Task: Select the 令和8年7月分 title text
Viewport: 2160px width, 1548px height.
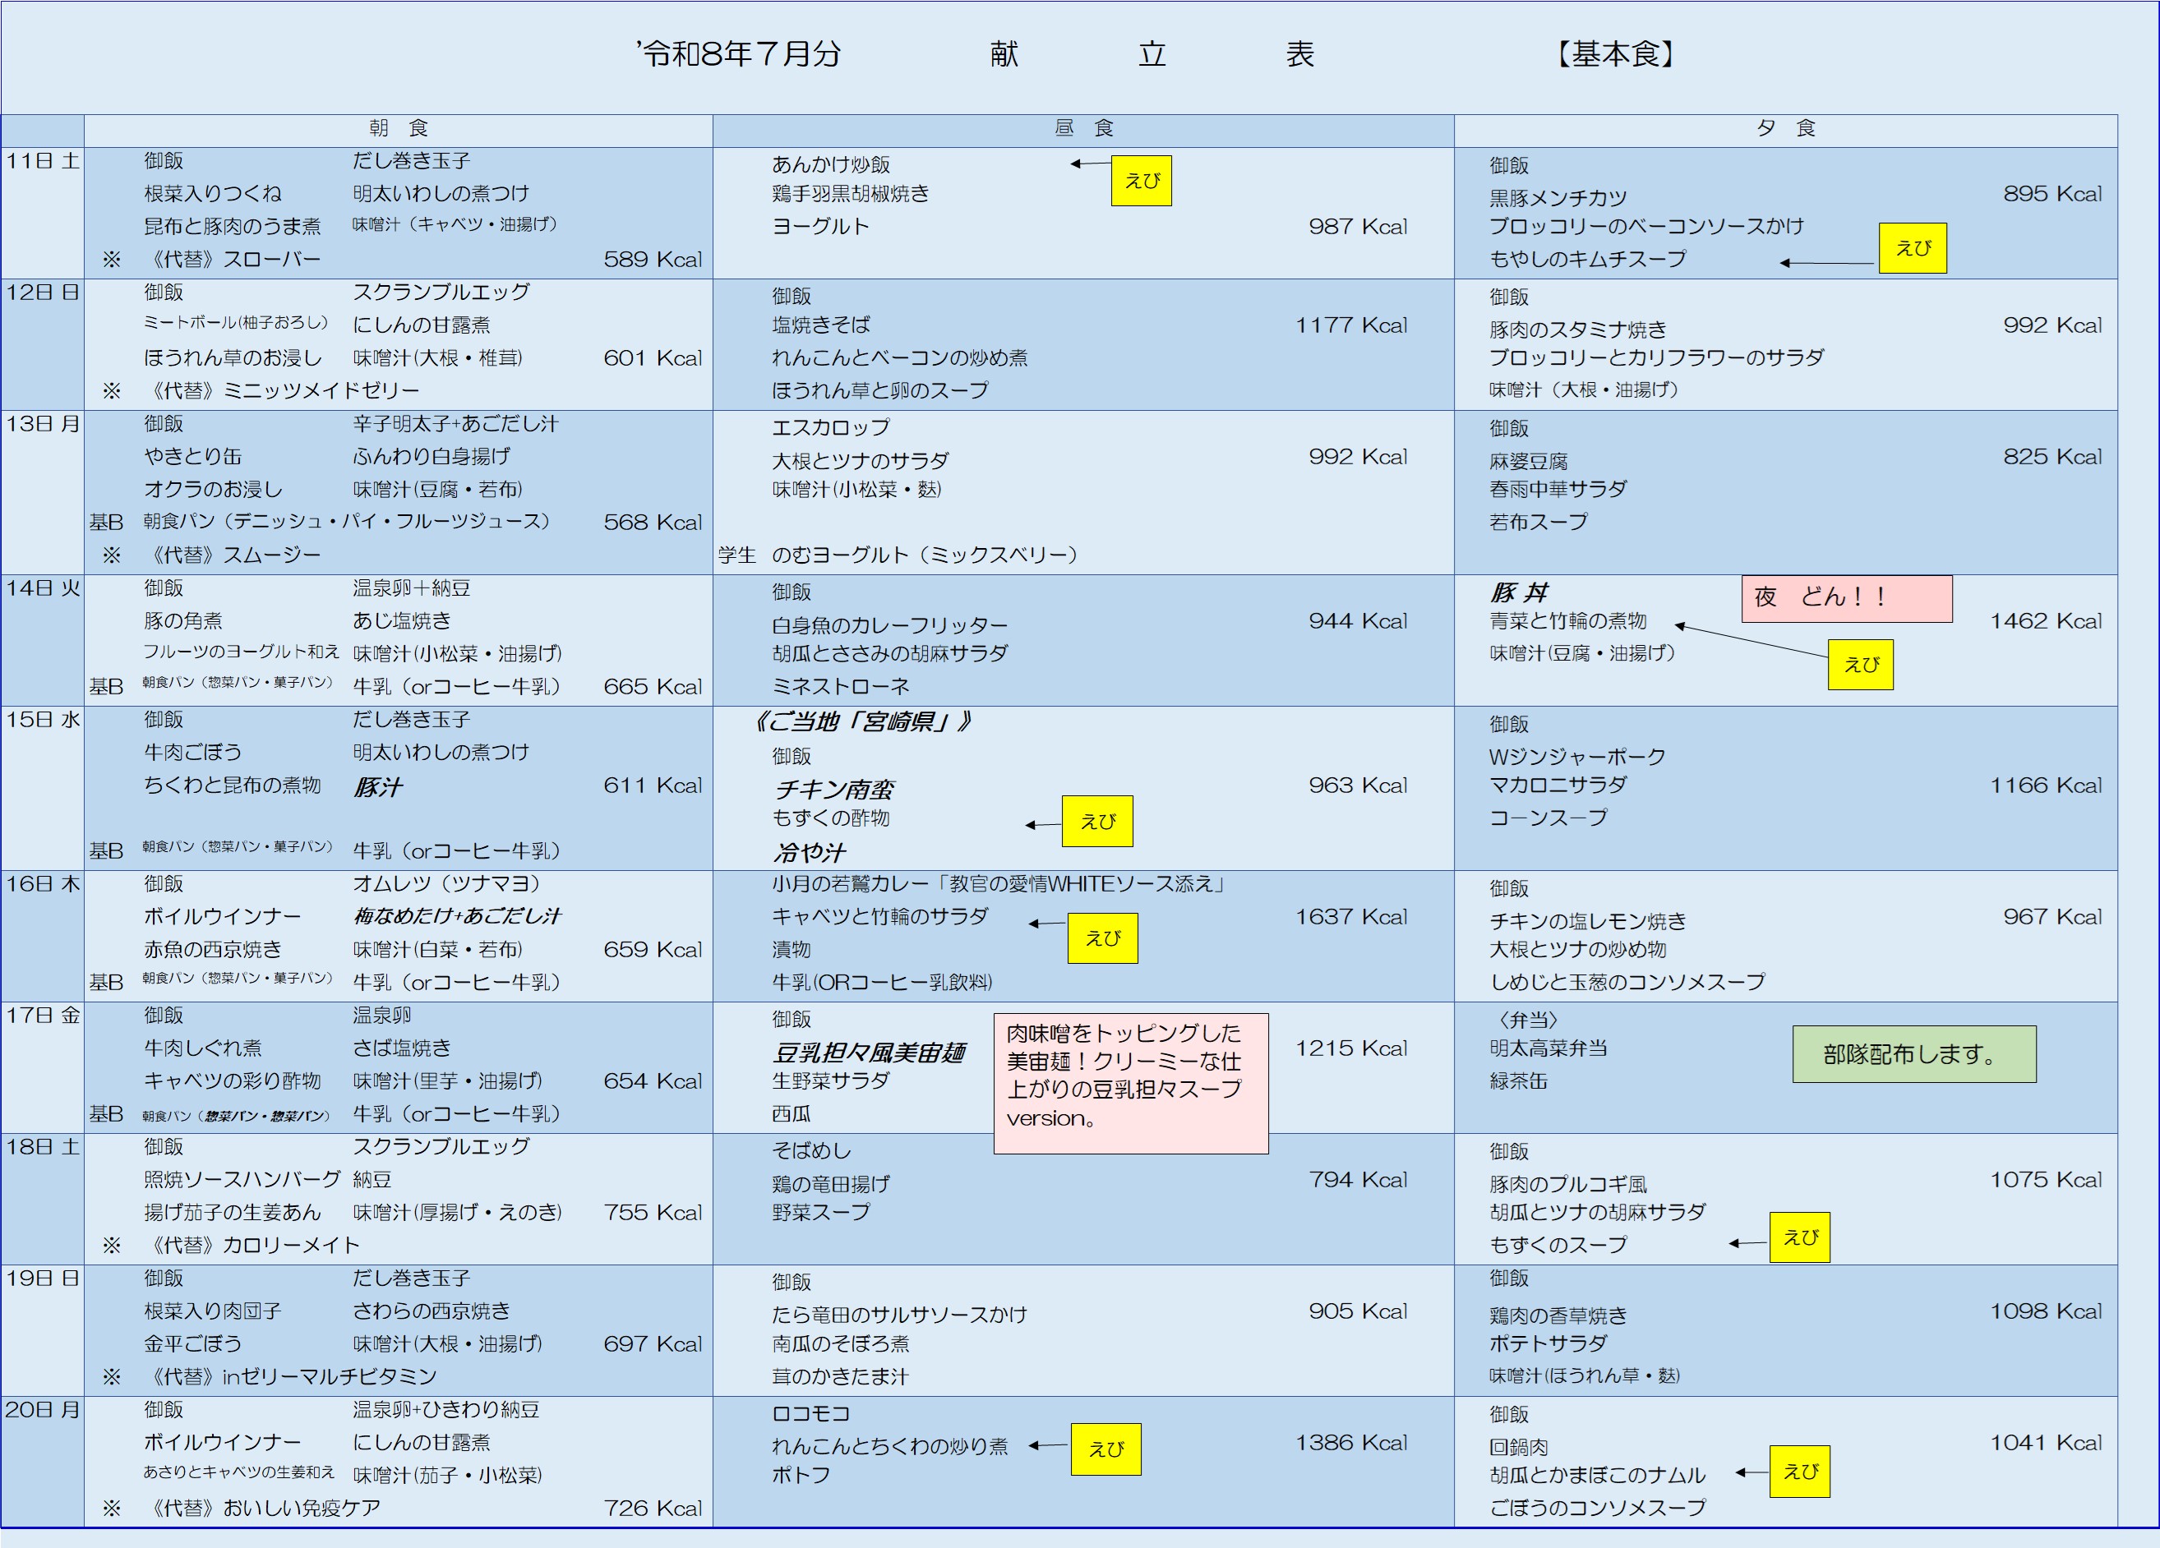Action: coord(739,54)
